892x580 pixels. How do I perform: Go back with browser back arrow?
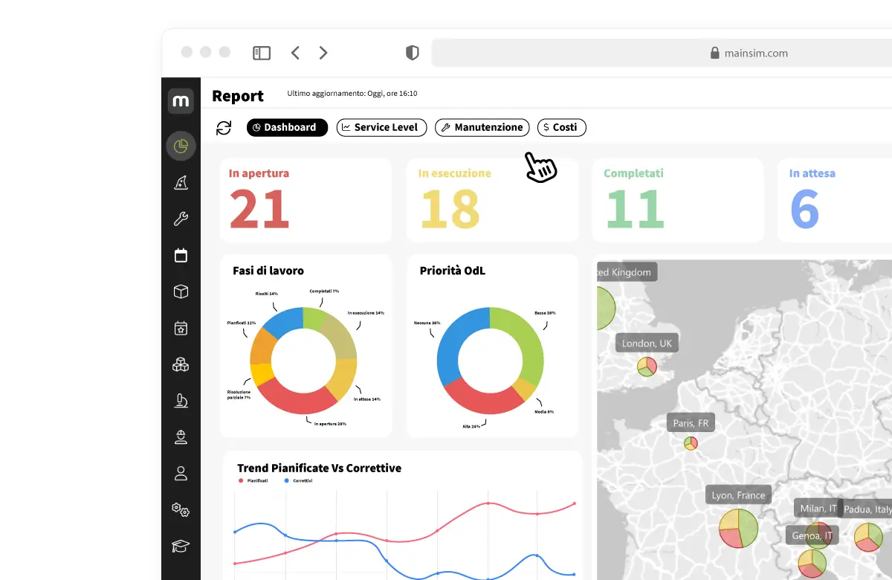[295, 53]
